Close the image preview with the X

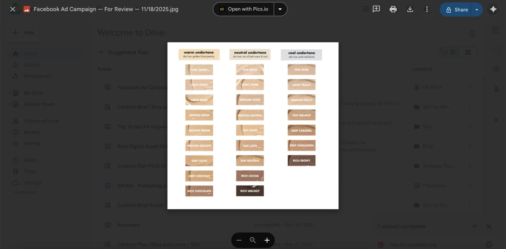13,9
